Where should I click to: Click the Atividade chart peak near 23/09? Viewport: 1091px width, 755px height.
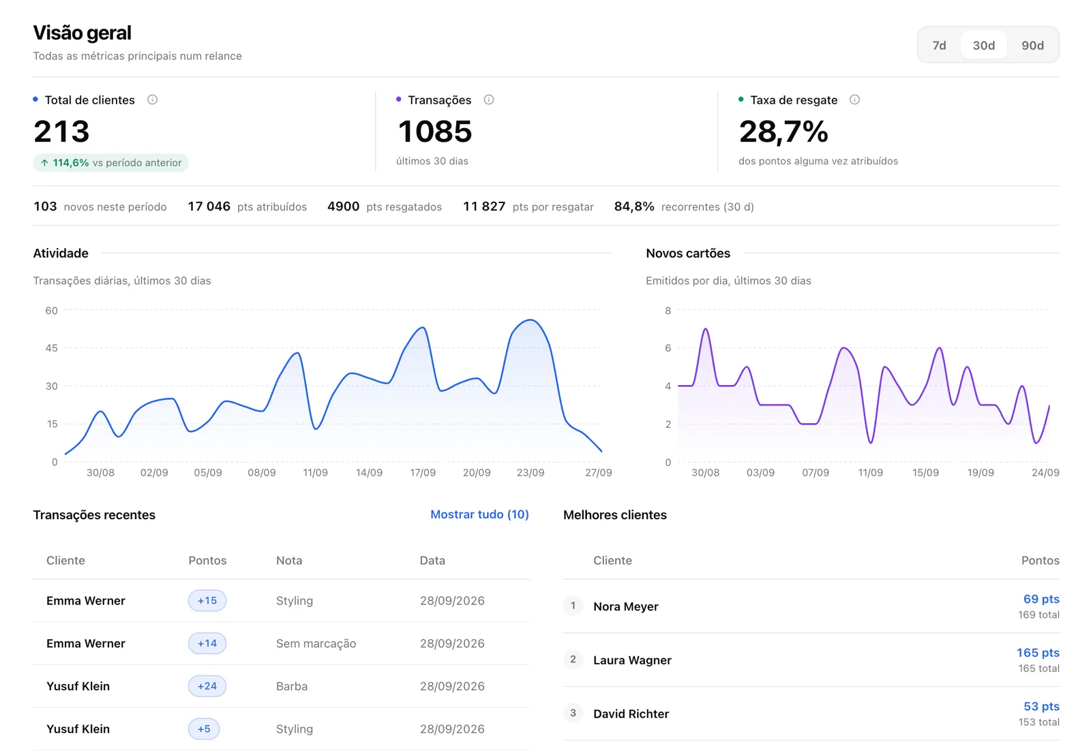[530, 320]
